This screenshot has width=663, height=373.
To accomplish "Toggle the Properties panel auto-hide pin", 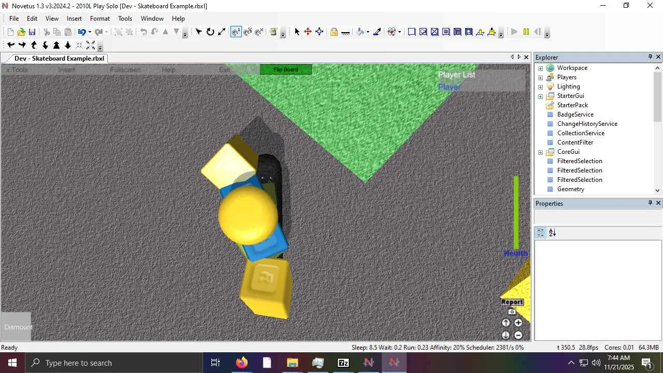I will click(650, 203).
